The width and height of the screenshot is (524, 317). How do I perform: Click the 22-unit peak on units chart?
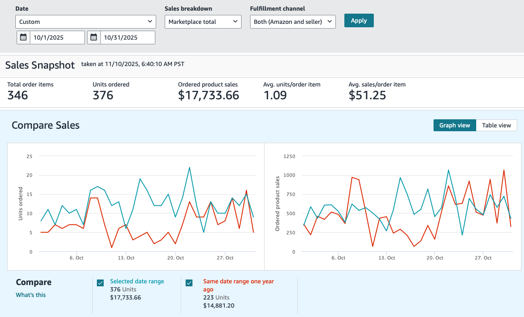point(189,167)
